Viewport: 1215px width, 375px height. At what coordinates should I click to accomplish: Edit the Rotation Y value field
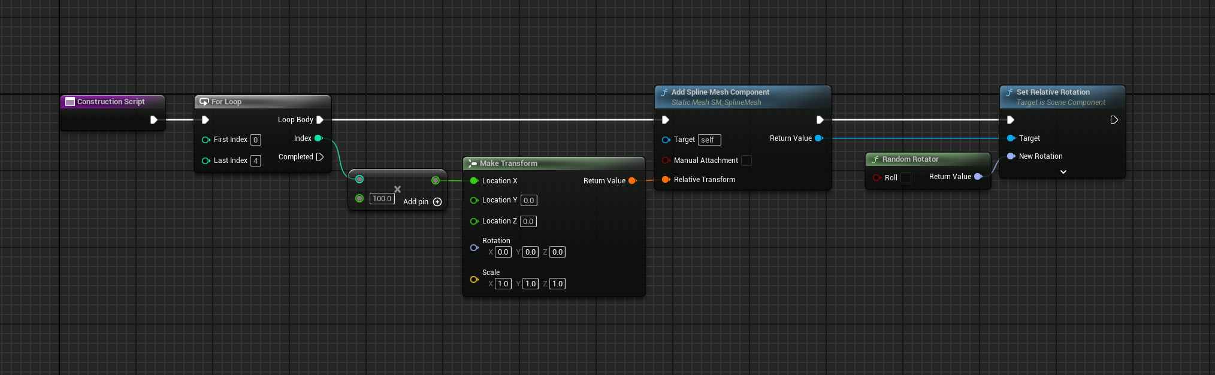[531, 252]
